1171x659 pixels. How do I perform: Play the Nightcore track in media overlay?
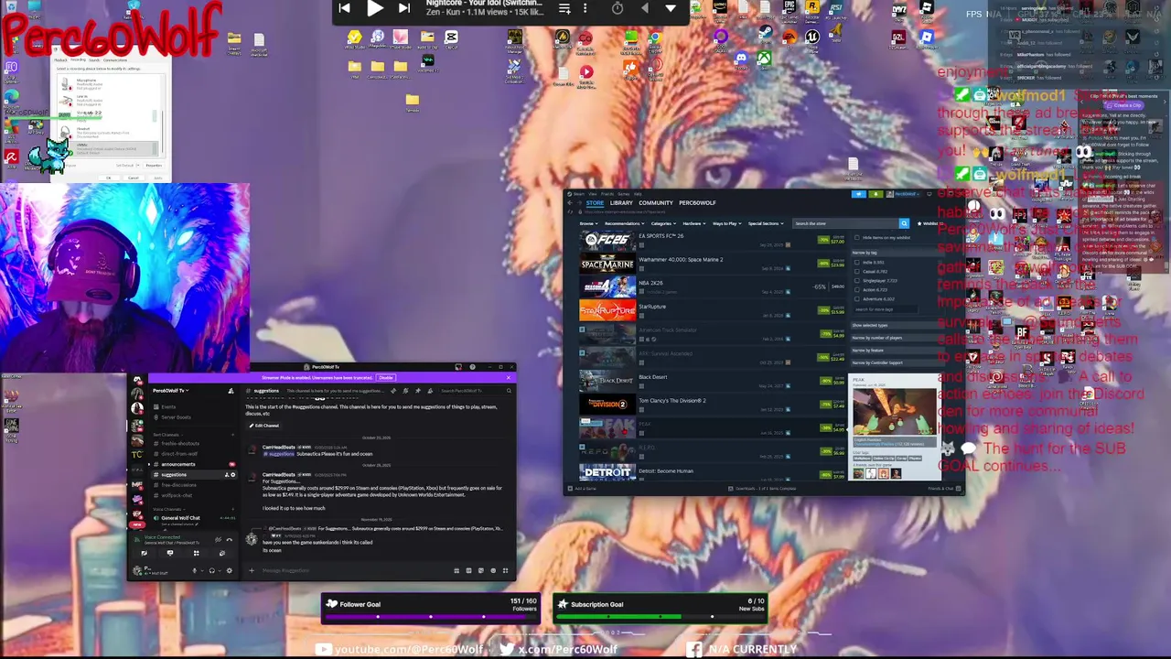(375, 8)
